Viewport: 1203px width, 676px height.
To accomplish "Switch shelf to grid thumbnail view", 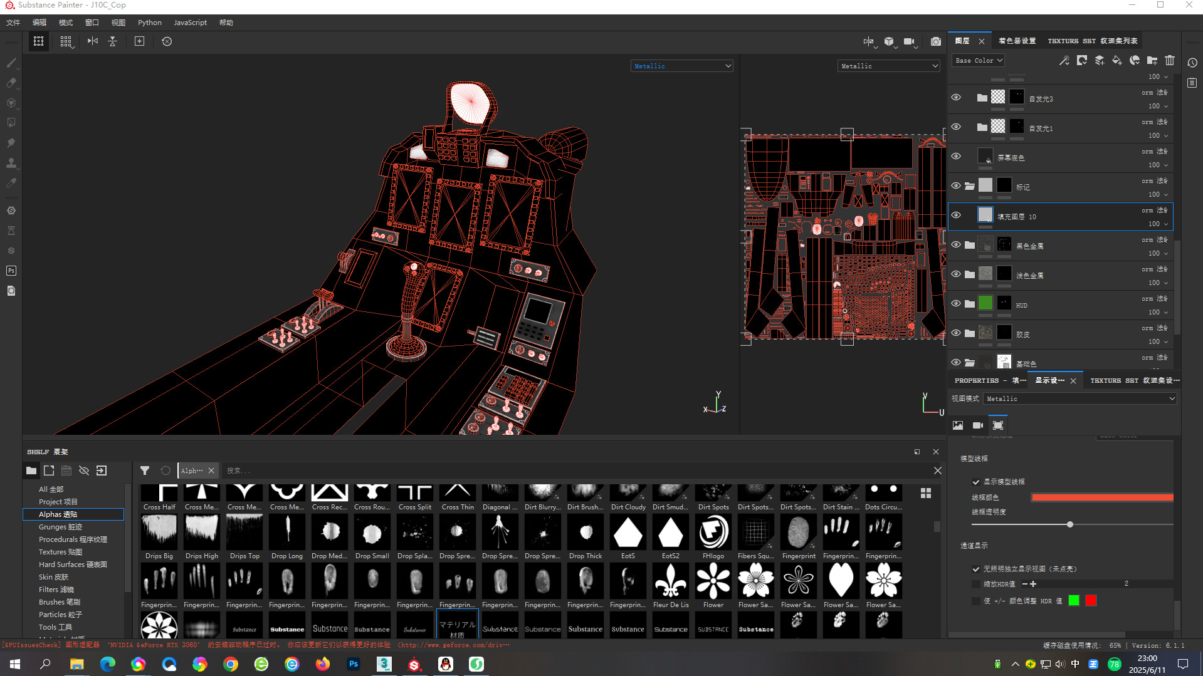I will 926,494.
